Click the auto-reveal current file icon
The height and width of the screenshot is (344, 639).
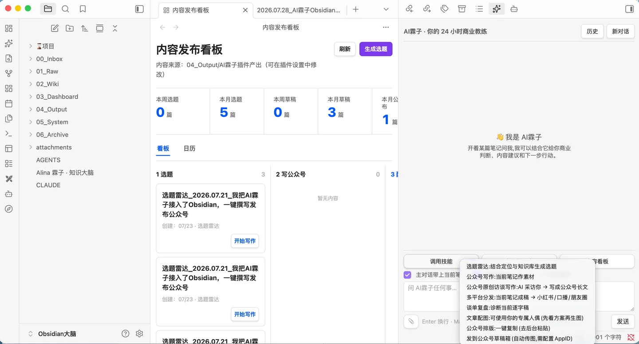(100, 28)
